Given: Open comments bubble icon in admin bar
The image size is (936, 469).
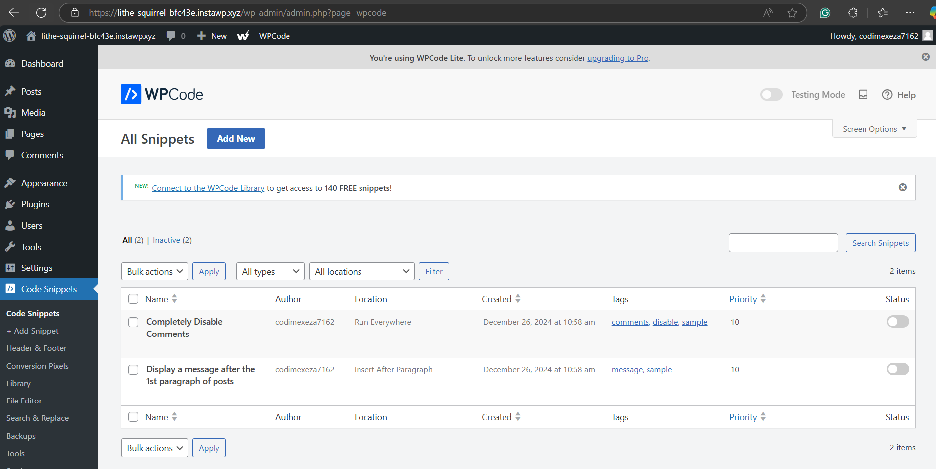Looking at the screenshot, I should pos(171,36).
